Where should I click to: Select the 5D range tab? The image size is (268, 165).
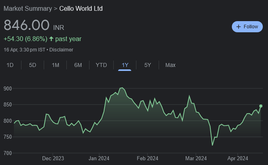click(x=33, y=65)
